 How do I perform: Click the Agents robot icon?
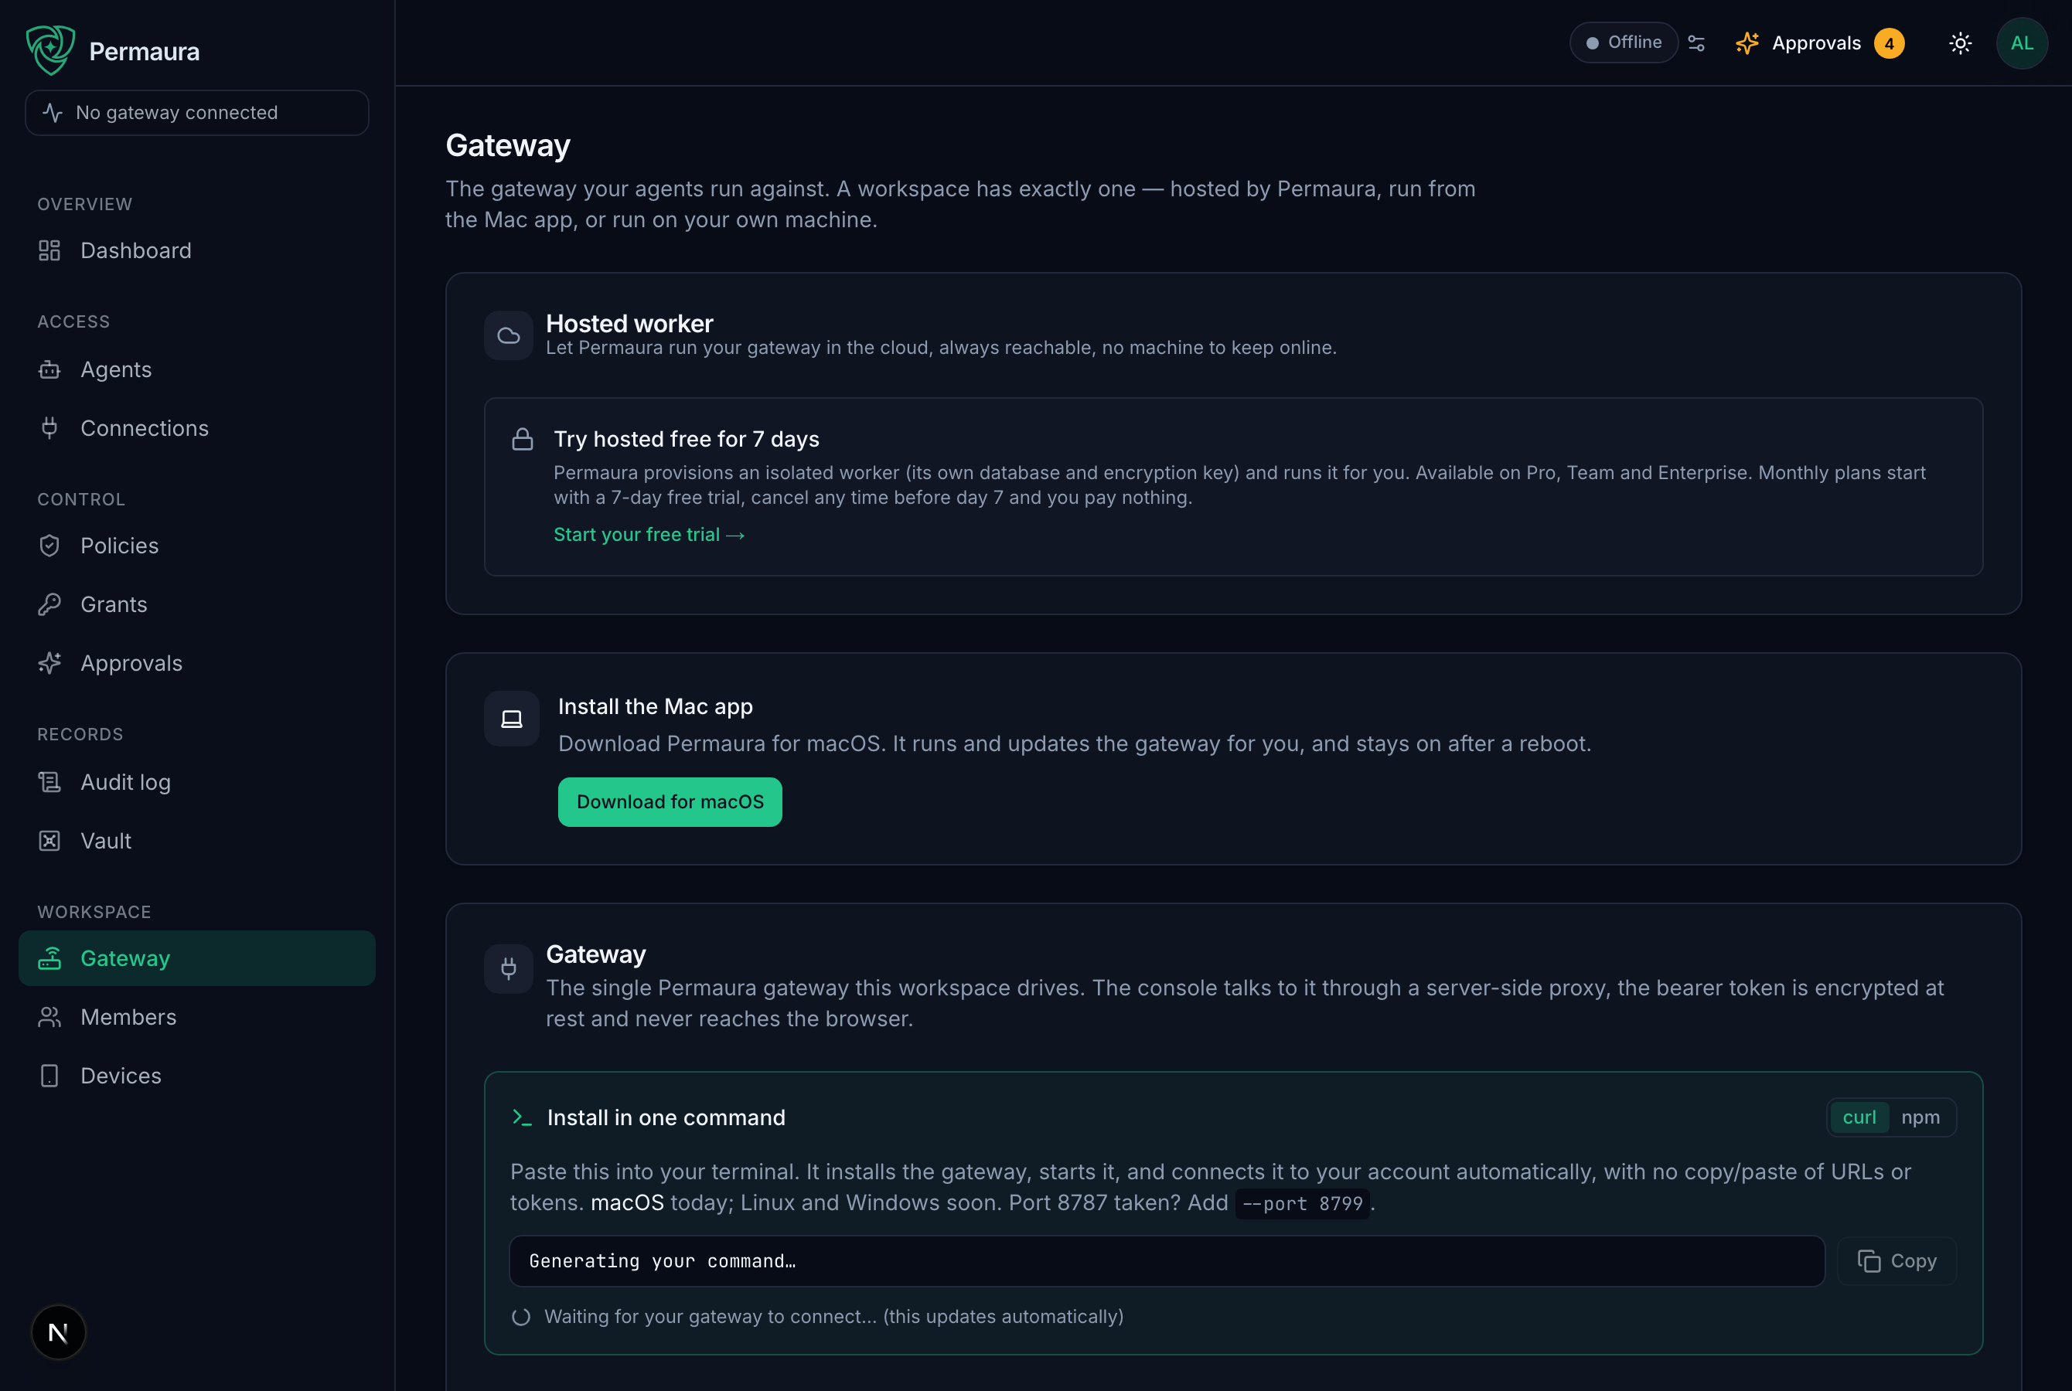coord(49,370)
